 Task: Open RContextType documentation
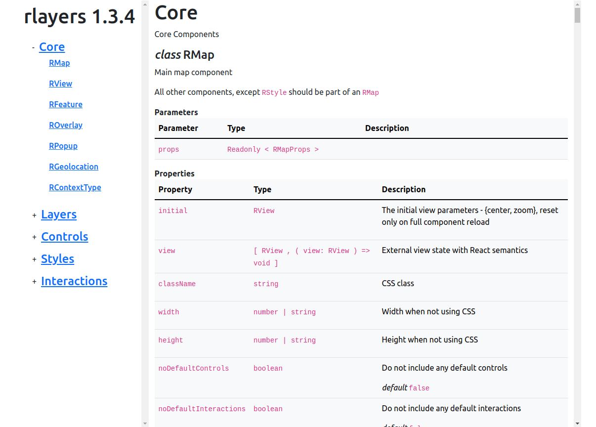tap(75, 187)
